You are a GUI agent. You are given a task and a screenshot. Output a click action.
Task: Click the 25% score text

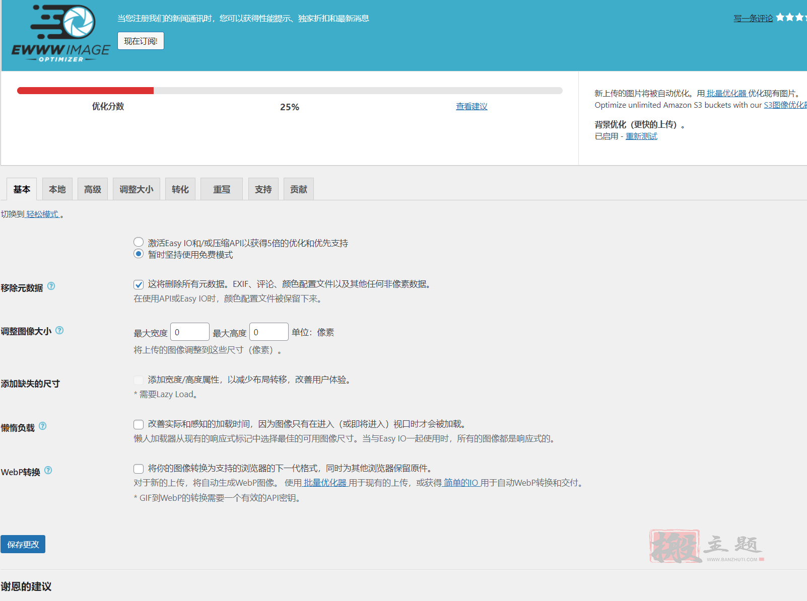[x=290, y=107]
